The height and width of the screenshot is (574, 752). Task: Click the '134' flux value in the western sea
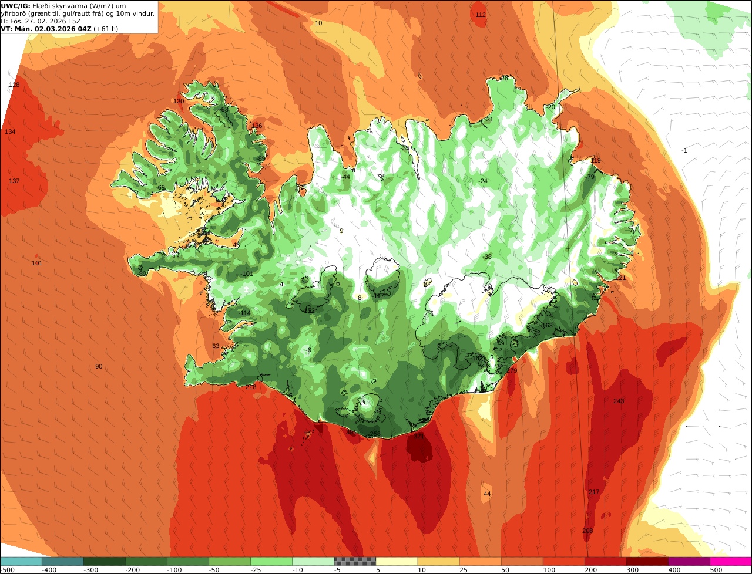click(10, 131)
